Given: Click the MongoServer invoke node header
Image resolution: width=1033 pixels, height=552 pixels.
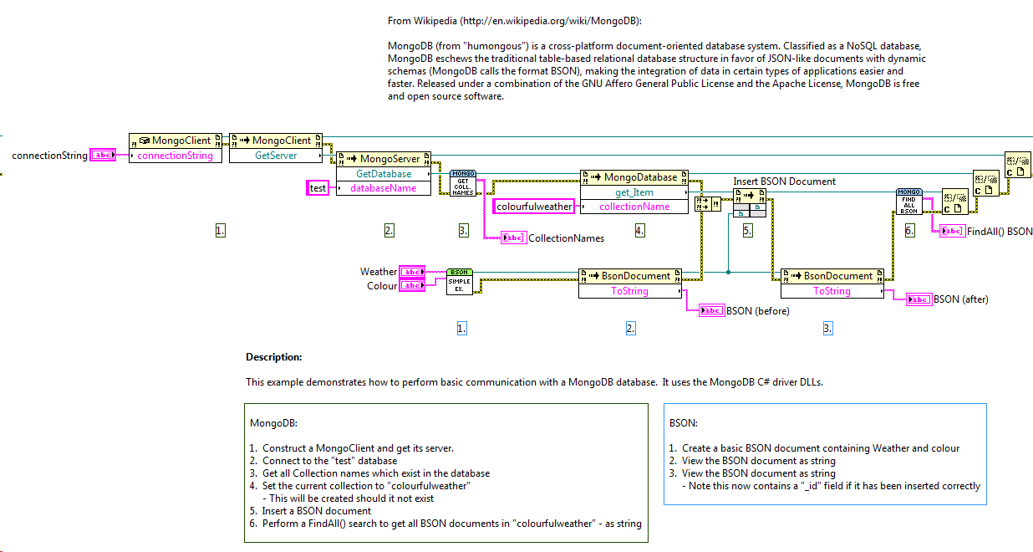Looking at the screenshot, I should click(384, 159).
